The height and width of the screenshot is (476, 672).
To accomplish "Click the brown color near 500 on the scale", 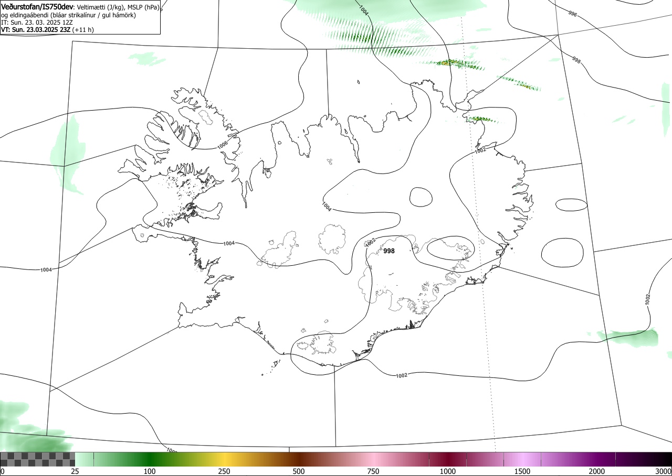I will [299, 459].
